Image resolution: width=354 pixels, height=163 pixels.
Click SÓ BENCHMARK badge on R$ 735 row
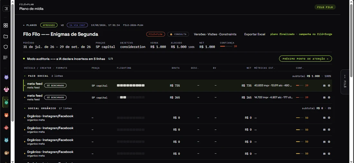click(x=55, y=86)
